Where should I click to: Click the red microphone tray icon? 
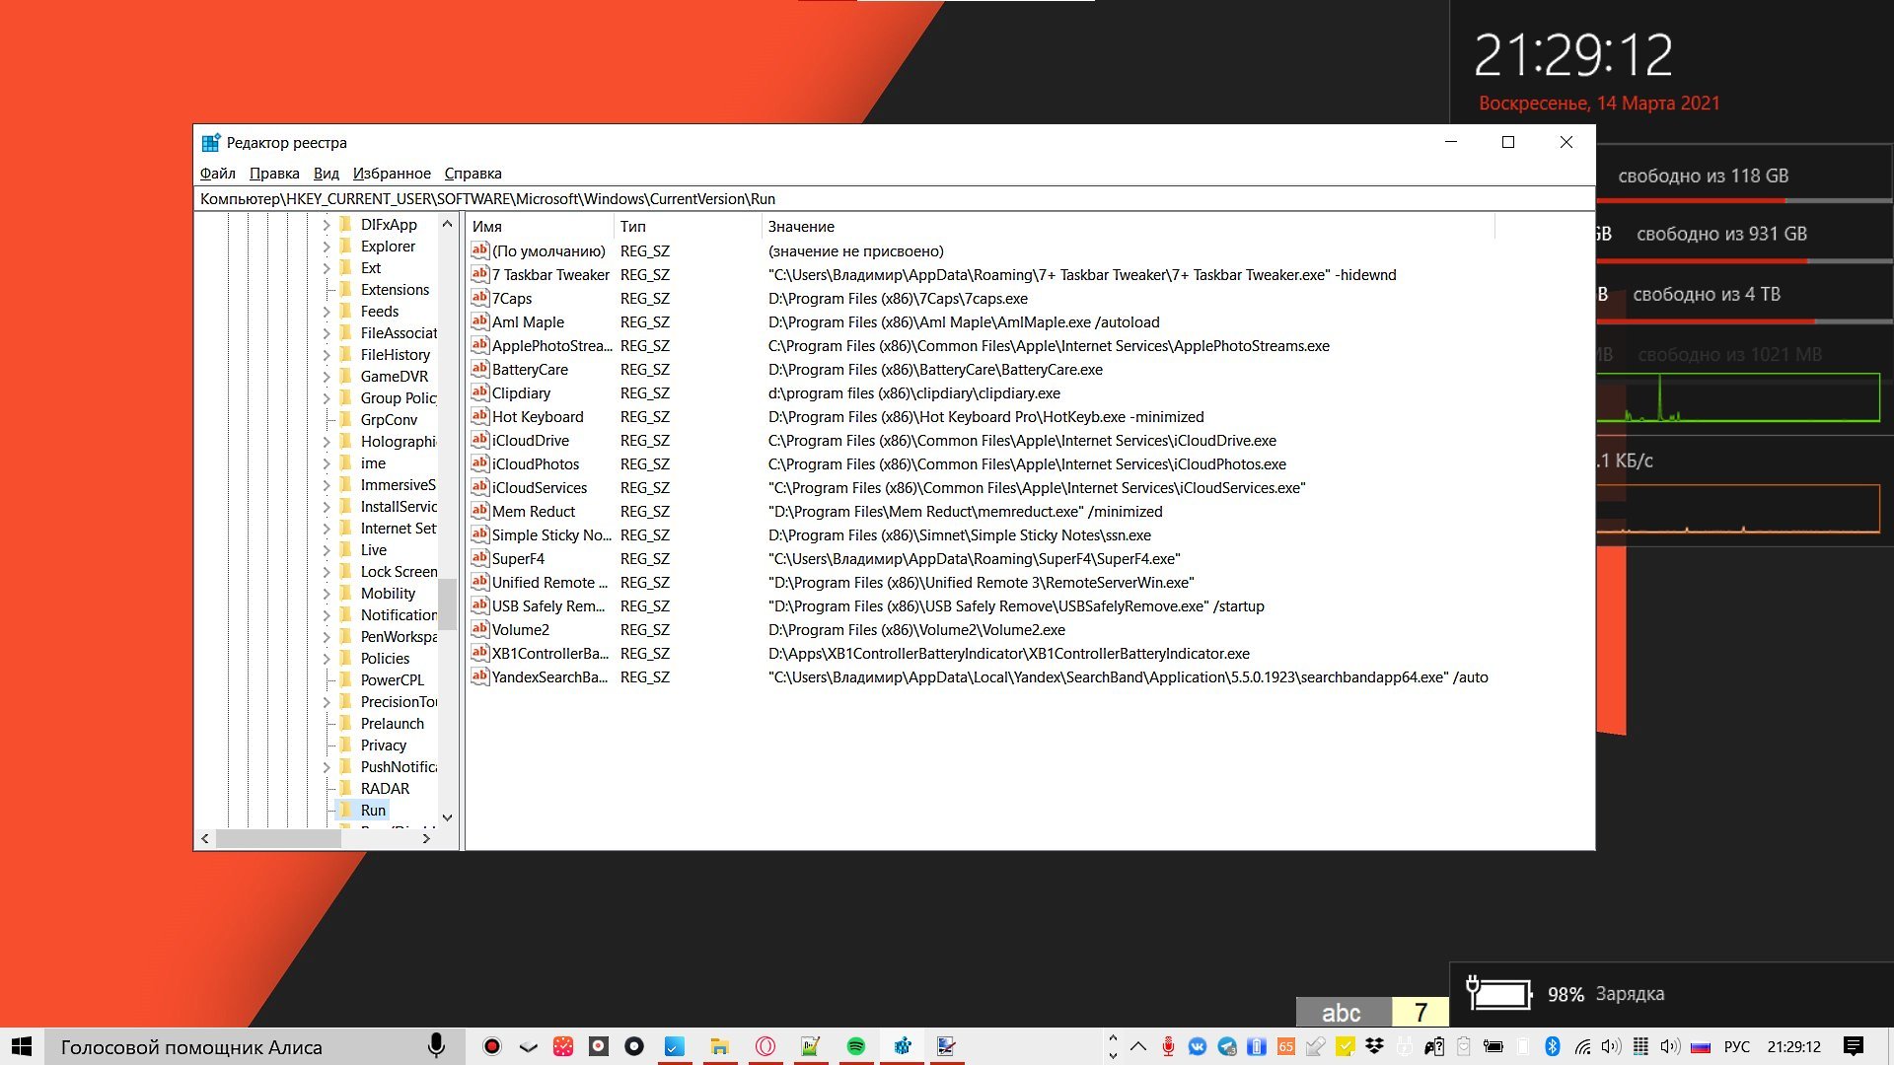(x=1168, y=1046)
